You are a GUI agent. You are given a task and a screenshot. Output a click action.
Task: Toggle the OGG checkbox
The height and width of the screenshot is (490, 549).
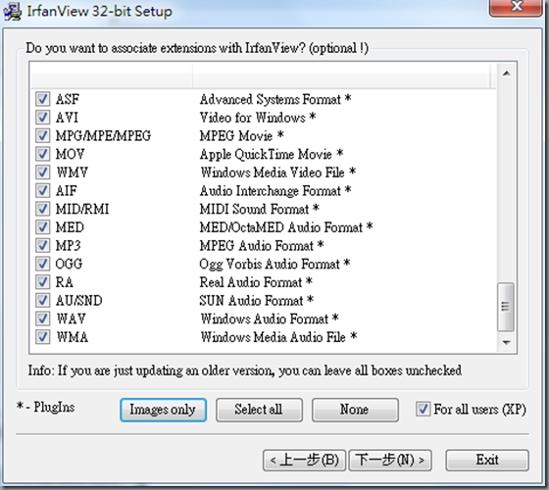(42, 264)
